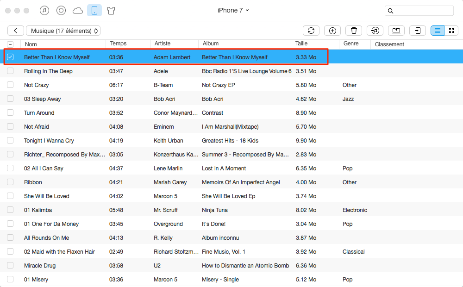Check the 01 Kalimba checkbox
The height and width of the screenshot is (287, 463).
pos(10,210)
